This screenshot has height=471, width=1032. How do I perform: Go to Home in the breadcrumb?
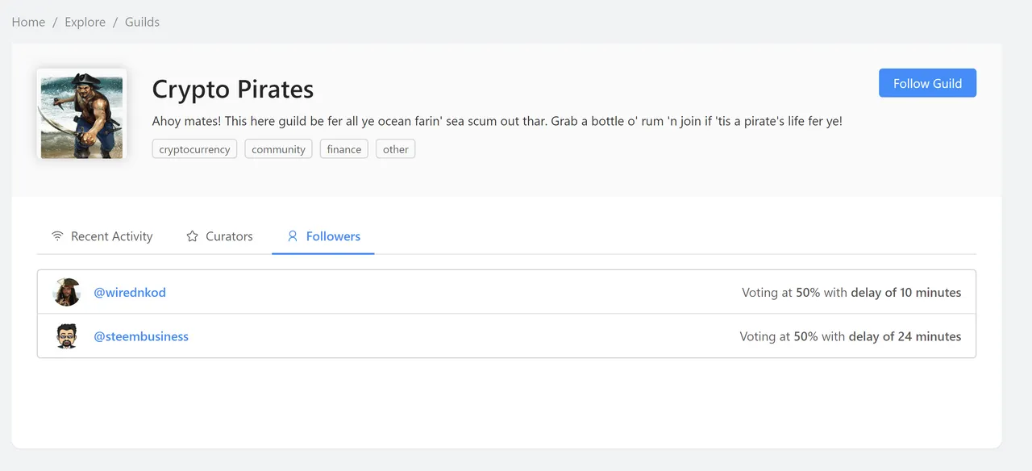tap(28, 22)
